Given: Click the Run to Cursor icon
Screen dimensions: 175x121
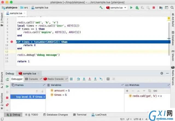Looking at the screenshot, I should point(101,79).
